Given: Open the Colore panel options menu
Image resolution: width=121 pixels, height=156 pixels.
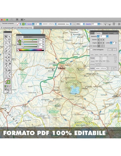Looking at the screenshot, I should (44, 37).
